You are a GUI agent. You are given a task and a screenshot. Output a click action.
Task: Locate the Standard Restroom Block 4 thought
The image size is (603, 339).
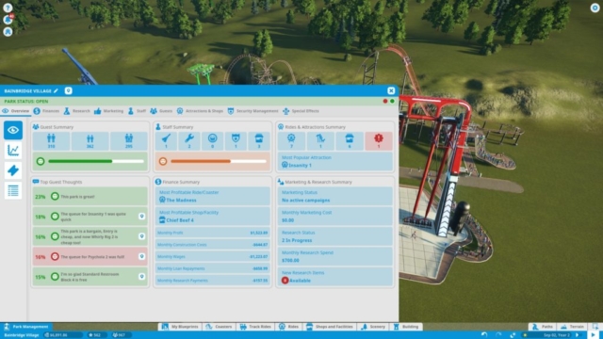click(x=90, y=277)
